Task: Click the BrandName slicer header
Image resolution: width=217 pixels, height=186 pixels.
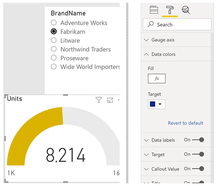Action: (68, 13)
